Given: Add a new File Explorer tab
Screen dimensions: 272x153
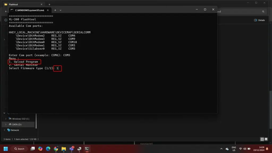Looking at the screenshot, I should point(49,4).
